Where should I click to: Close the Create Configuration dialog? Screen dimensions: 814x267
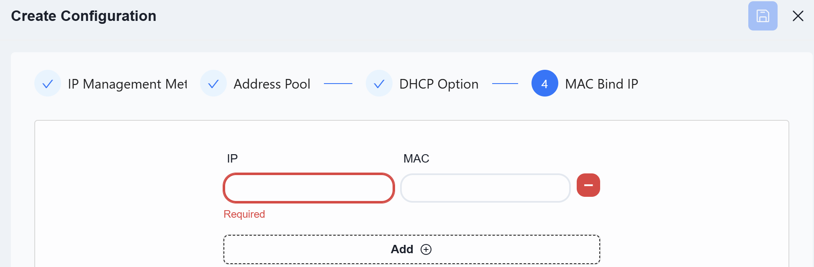pyautogui.click(x=798, y=16)
